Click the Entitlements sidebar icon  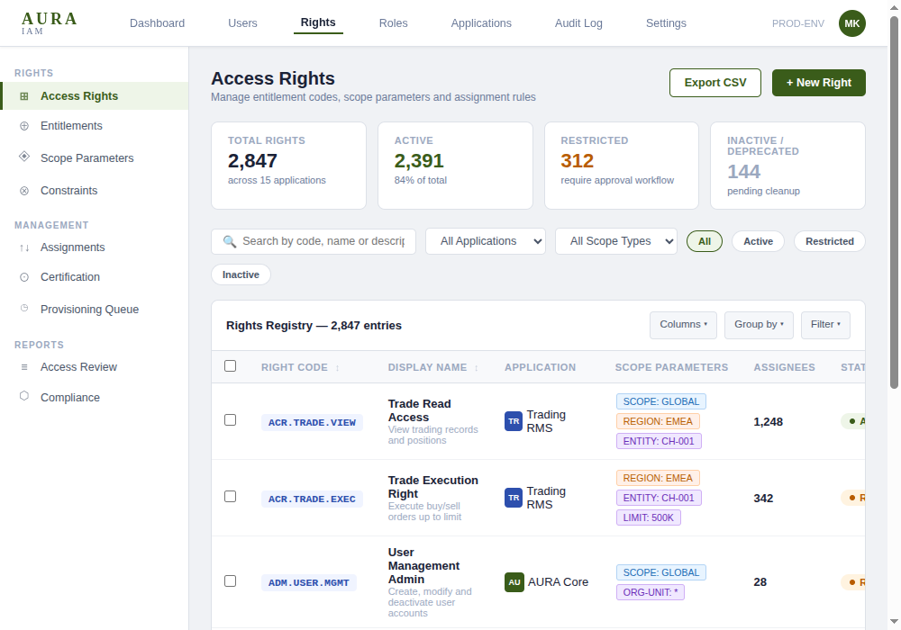tap(24, 126)
